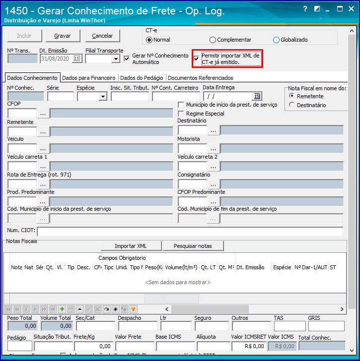Add a new row with green plus

coord(62,309)
